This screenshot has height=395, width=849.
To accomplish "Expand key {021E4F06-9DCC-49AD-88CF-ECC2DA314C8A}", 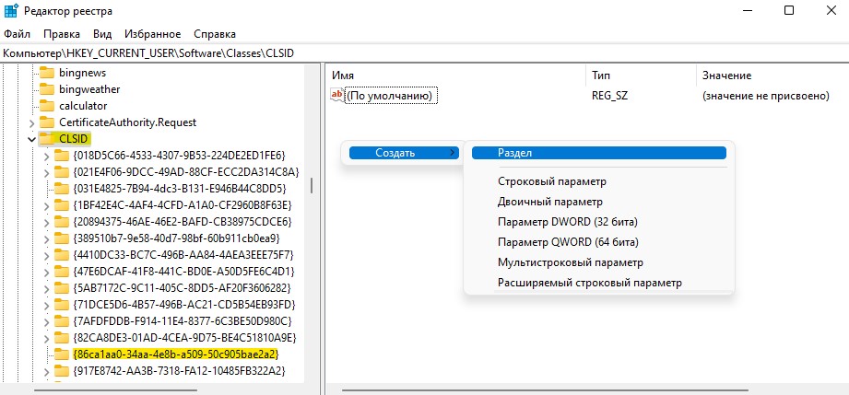I will pyautogui.click(x=46, y=172).
